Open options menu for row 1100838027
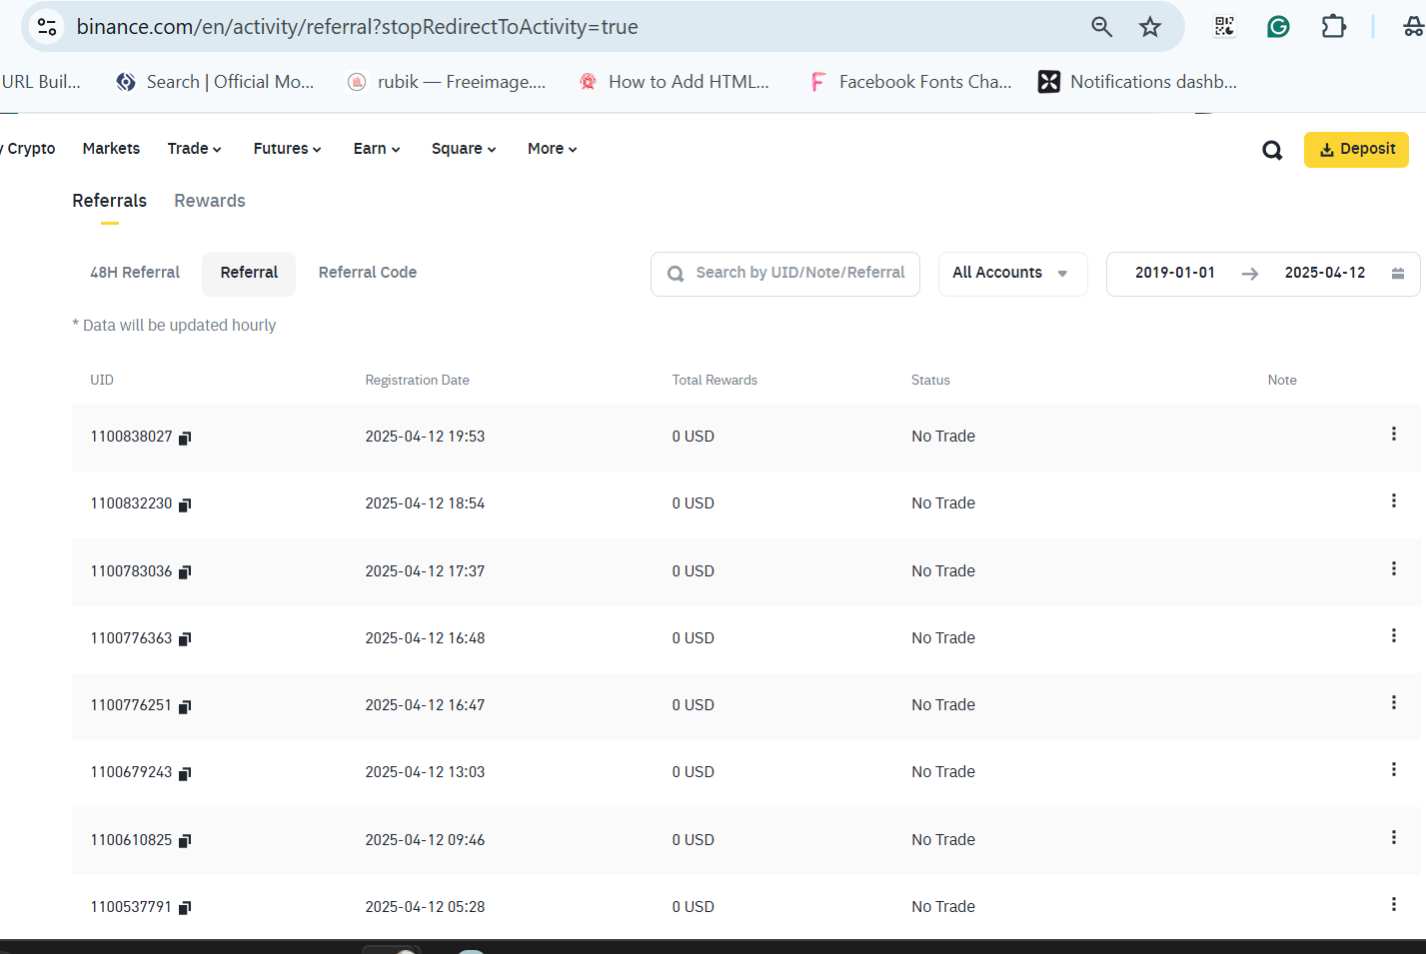Image resolution: width=1426 pixels, height=954 pixels. click(1394, 434)
